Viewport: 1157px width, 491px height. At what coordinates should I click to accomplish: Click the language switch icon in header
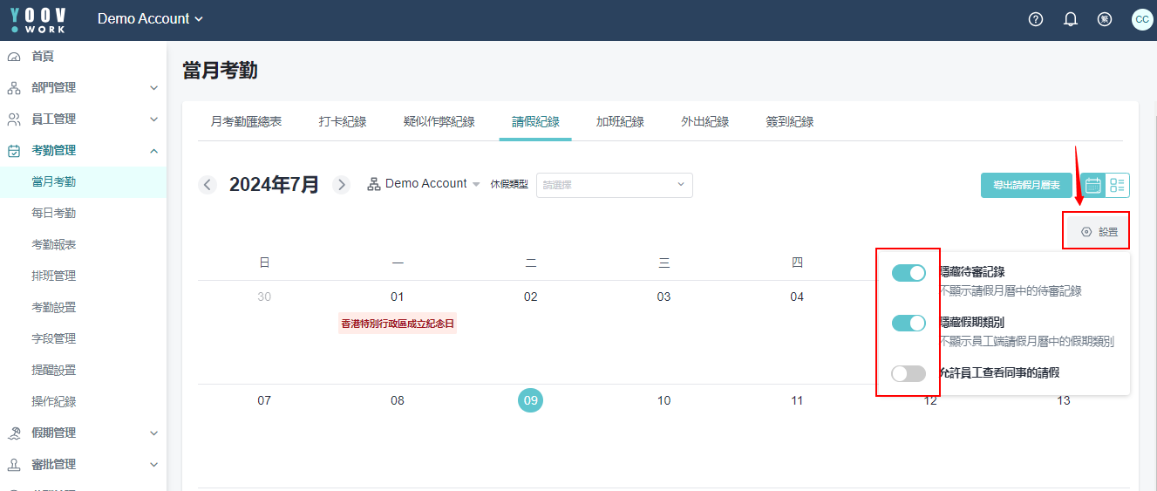pos(1105,19)
